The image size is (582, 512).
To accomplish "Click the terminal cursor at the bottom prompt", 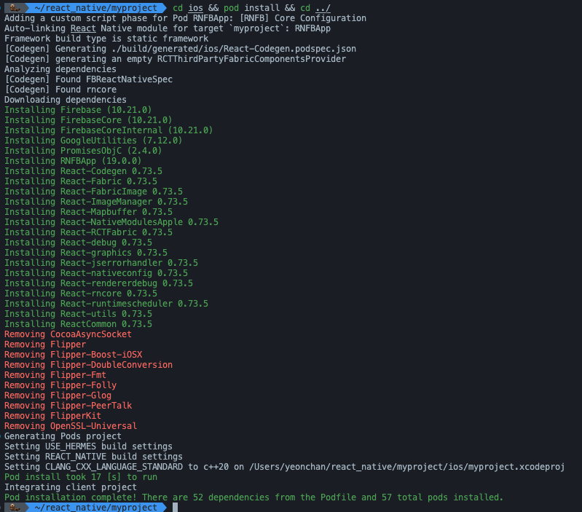I will tap(176, 507).
